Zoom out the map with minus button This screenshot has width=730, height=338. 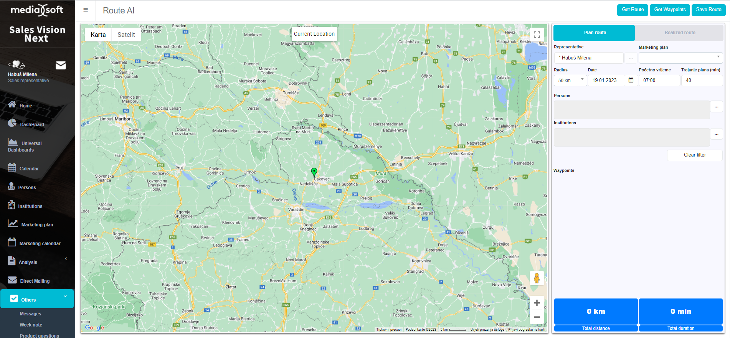coord(537,317)
